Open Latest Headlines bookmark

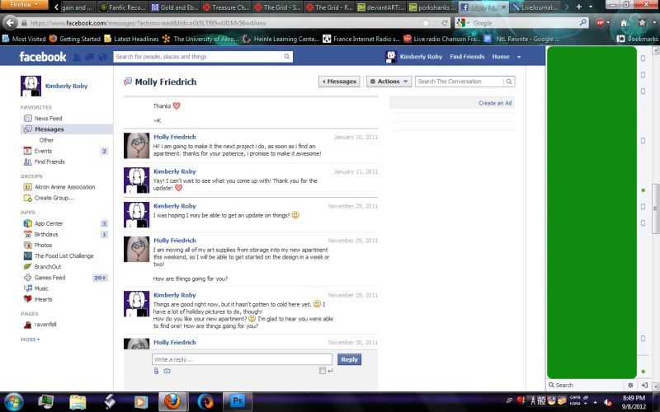pos(131,39)
